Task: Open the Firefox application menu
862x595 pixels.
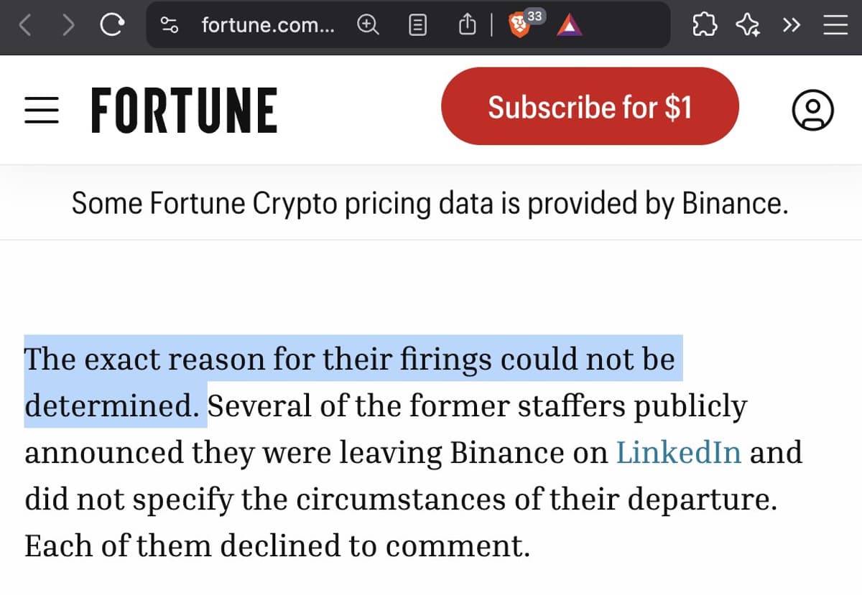Action: pos(835,25)
